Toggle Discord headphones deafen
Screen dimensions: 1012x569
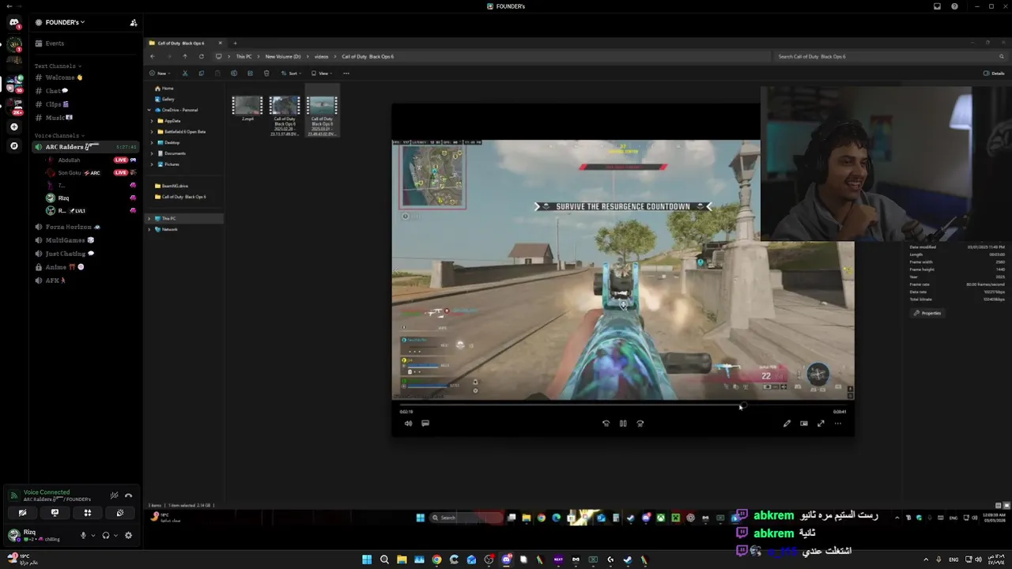click(105, 535)
